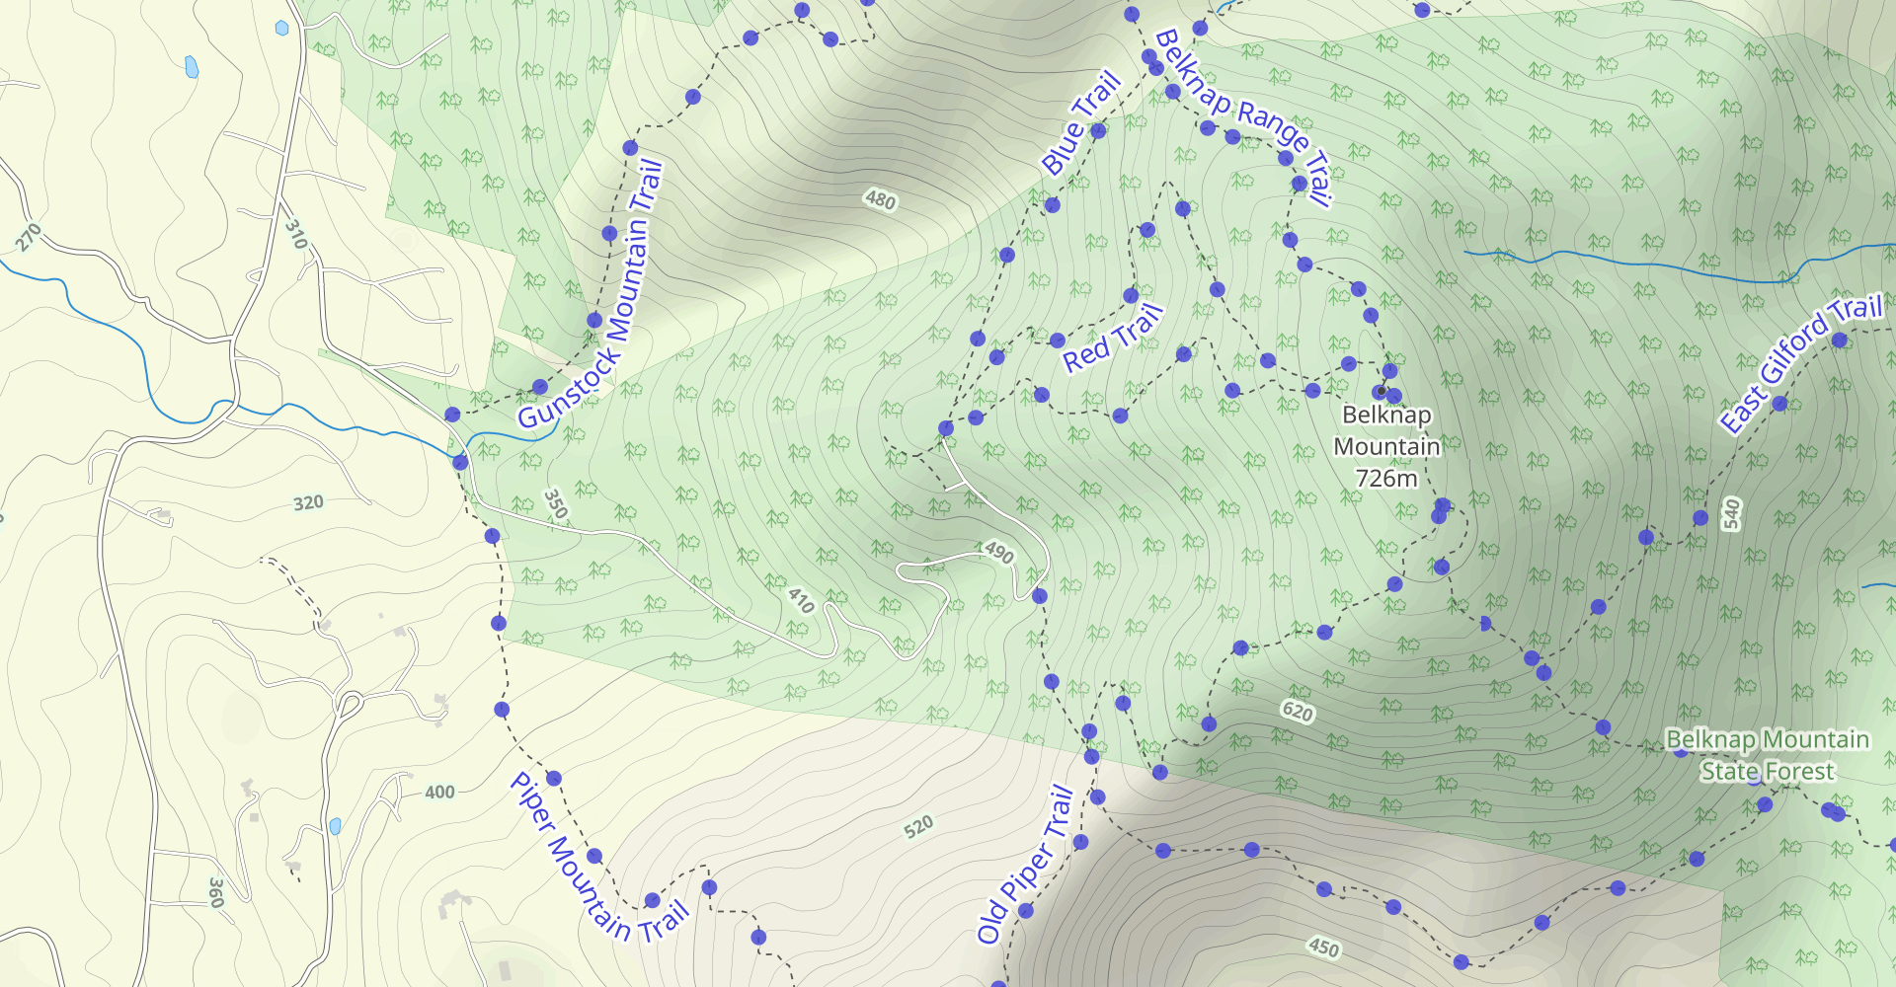Click the 490 contour elevation label

pyautogui.click(x=998, y=554)
